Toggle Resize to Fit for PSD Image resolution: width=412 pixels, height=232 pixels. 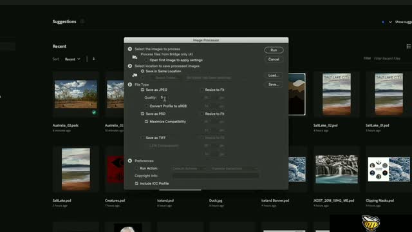(x=201, y=113)
